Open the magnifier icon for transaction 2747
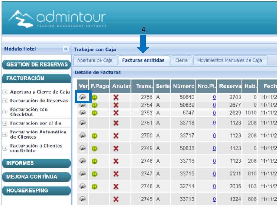This screenshot has height=208, width=279. click(83, 174)
